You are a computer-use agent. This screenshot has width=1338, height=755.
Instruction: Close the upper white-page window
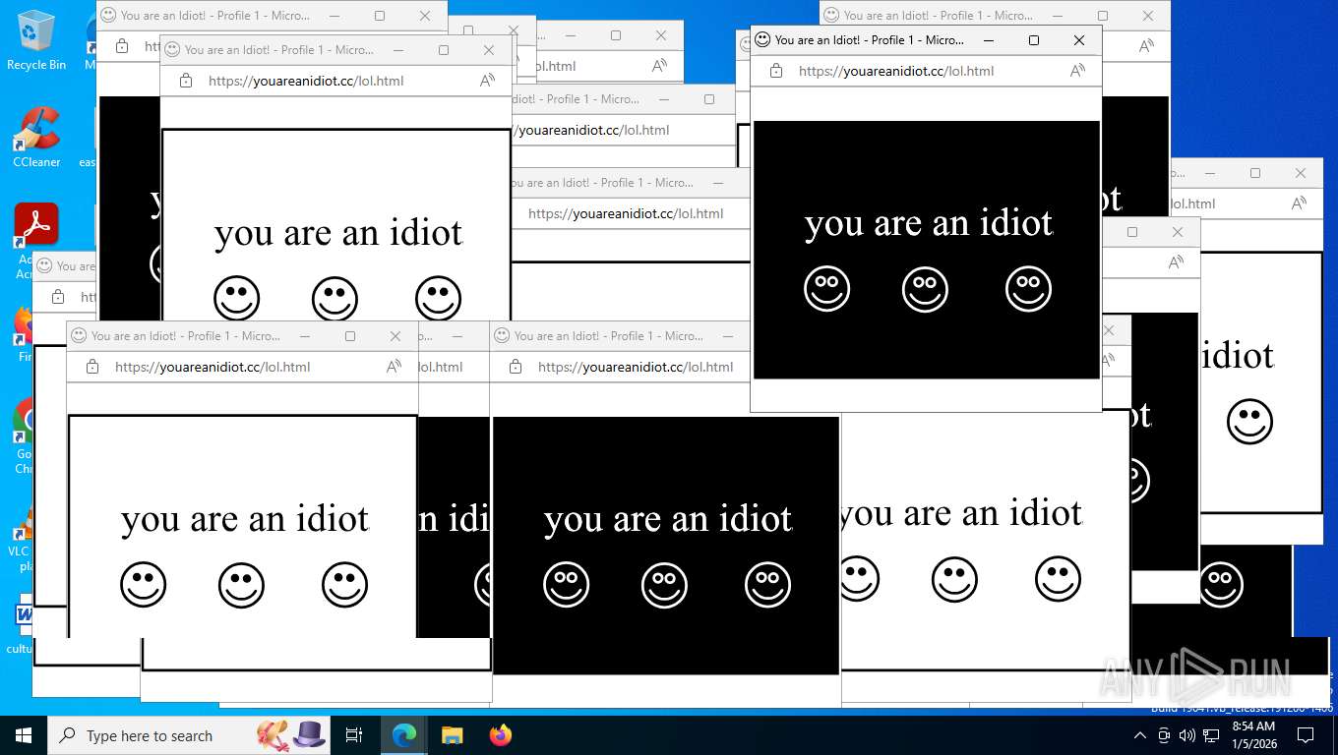click(x=489, y=50)
